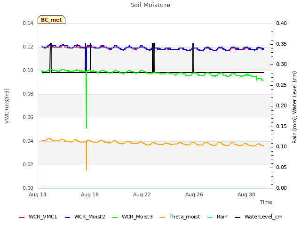Click the BC_met label box

coord(51,20)
